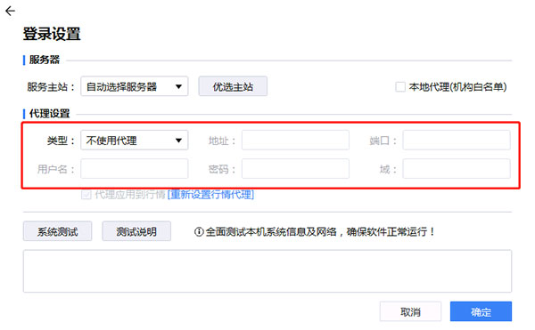Open the 服务主站 server dropdown
Image resolution: width=535 pixels, height=330 pixels.
tap(134, 86)
